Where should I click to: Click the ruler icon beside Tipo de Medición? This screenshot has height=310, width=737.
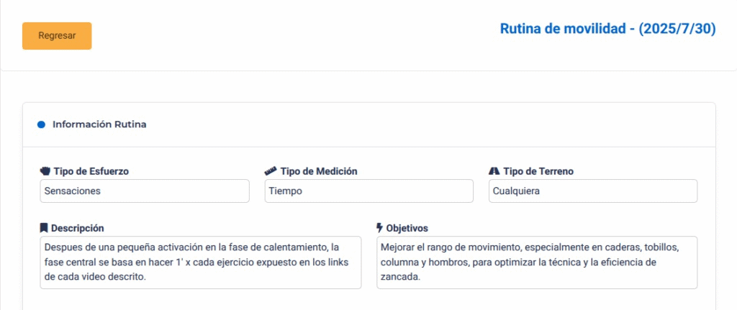click(271, 171)
